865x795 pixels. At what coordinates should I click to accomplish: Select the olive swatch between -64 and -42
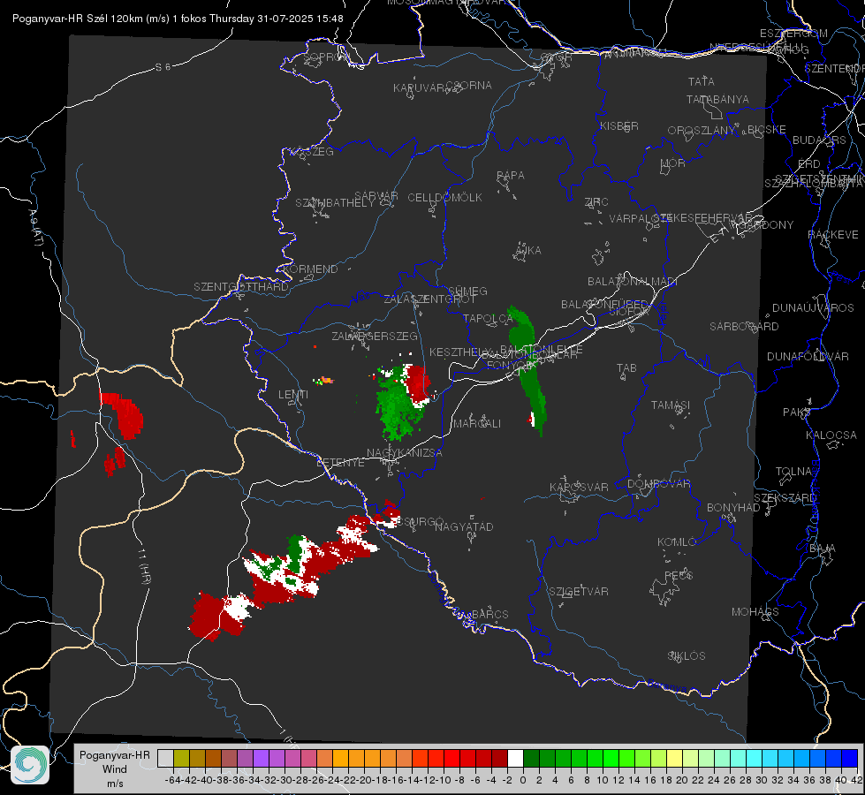(x=181, y=759)
